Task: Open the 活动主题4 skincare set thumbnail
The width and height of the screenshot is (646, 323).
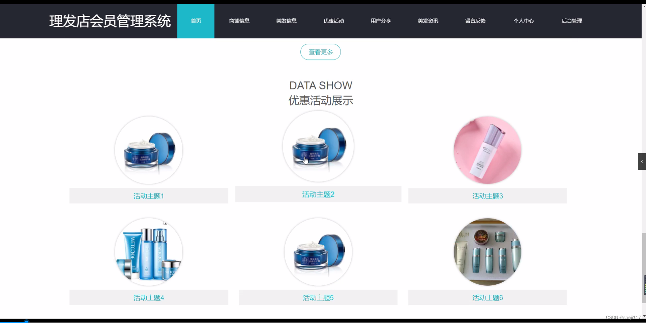Action: (149, 252)
